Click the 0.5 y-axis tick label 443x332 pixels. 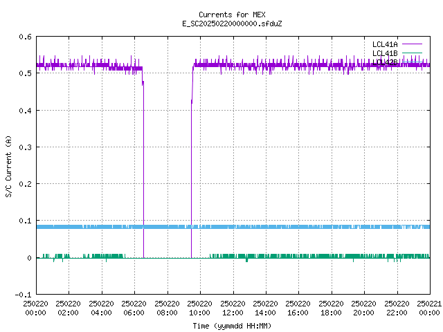25,73
